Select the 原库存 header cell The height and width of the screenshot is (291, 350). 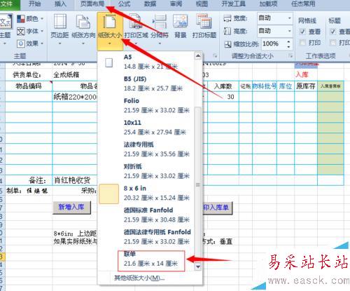coord(306,86)
